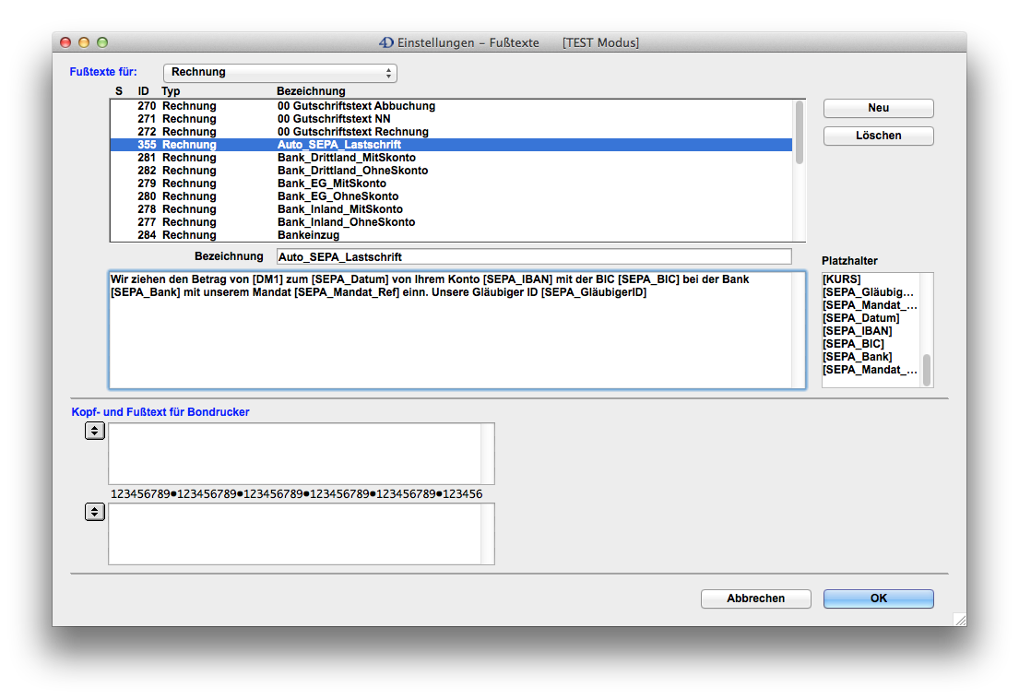Choose the [SEPA_BIC] placeholder
Viewport: 1019px width, 699px height.
click(x=853, y=344)
